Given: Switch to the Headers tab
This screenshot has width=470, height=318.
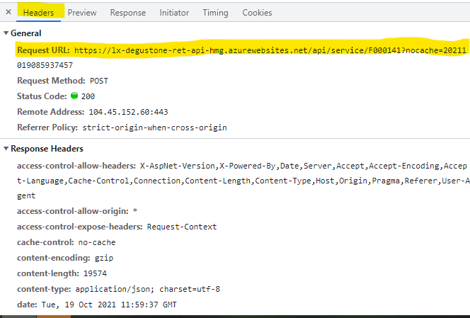Looking at the screenshot, I should point(38,13).
